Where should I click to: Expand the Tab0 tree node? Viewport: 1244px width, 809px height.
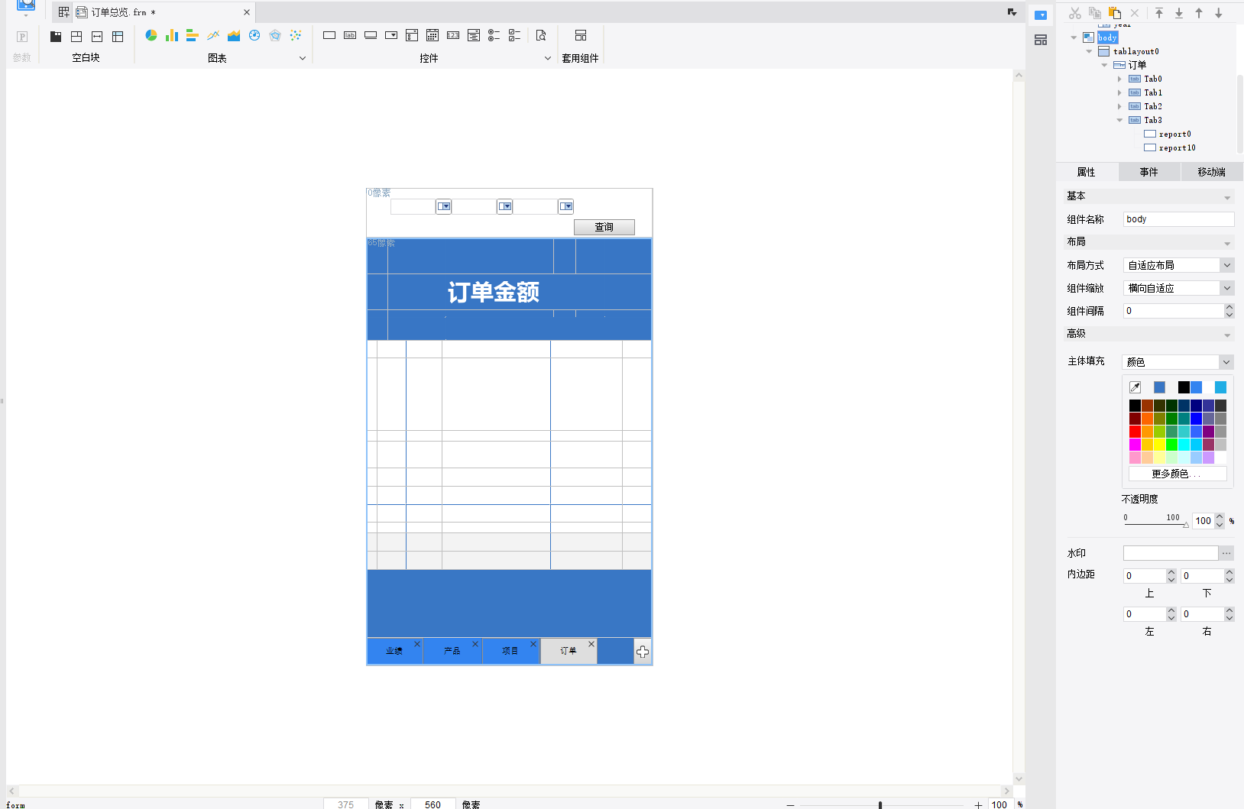point(1120,79)
